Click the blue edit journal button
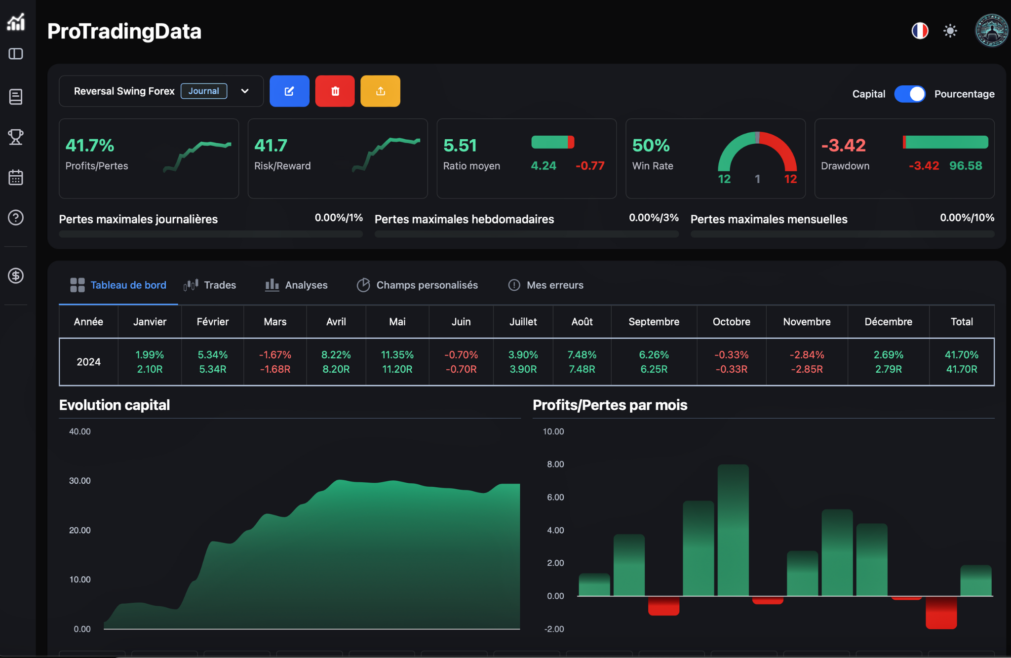Viewport: 1011px width, 658px height. coord(289,91)
